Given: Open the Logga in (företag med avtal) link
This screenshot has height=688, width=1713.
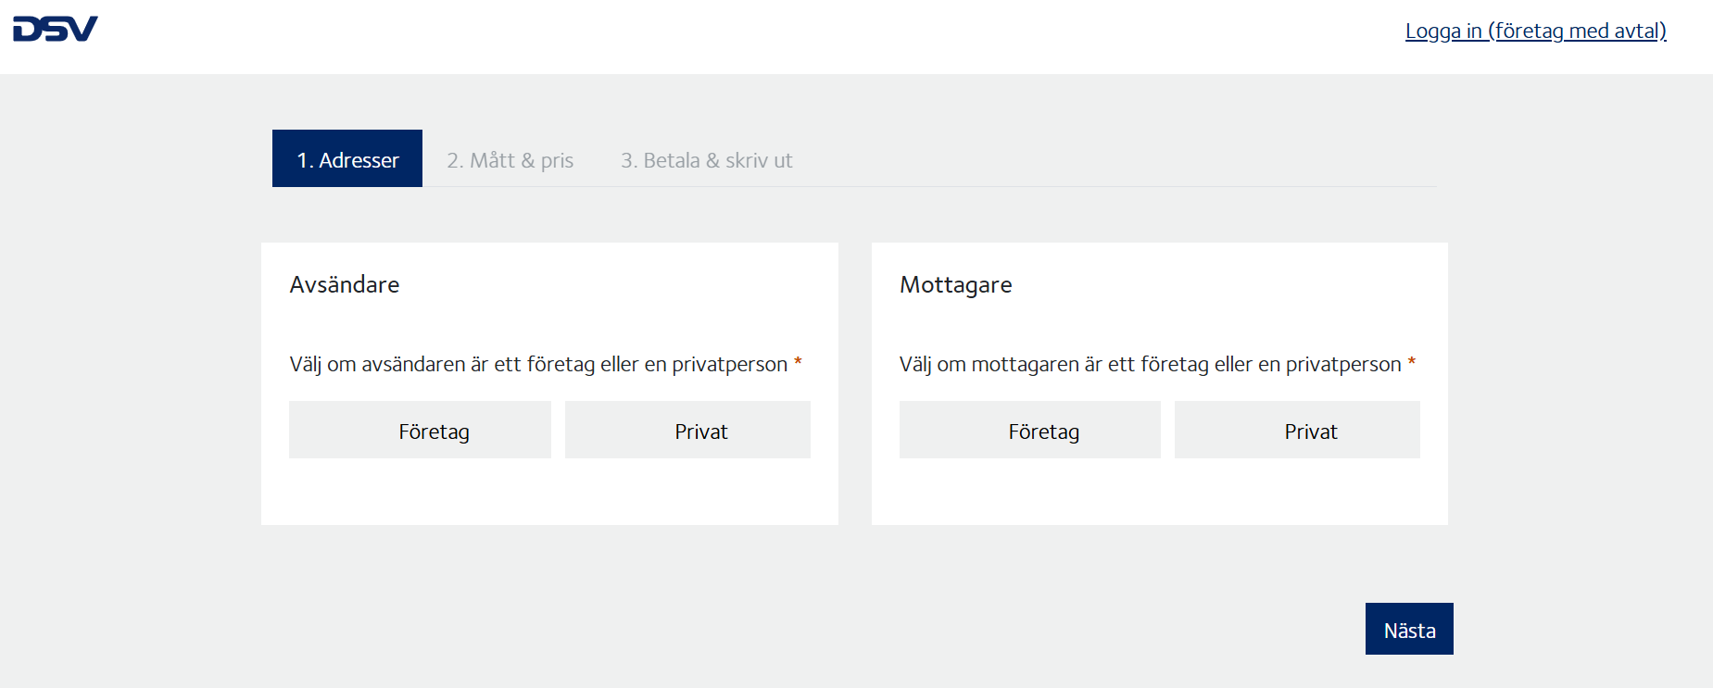Looking at the screenshot, I should (x=1535, y=31).
